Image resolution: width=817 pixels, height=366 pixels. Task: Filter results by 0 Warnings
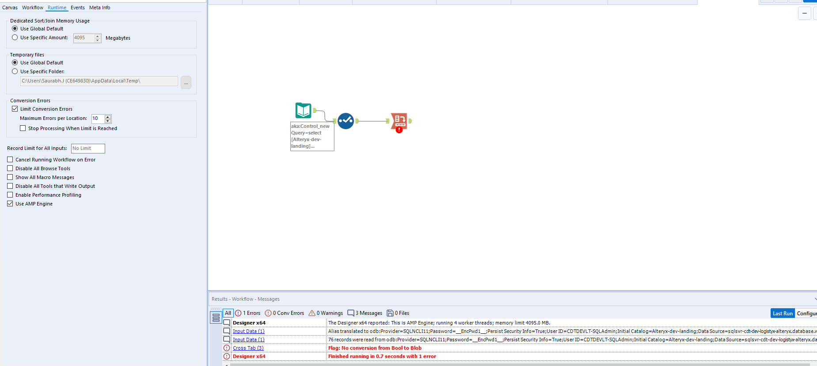(x=326, y=313)
